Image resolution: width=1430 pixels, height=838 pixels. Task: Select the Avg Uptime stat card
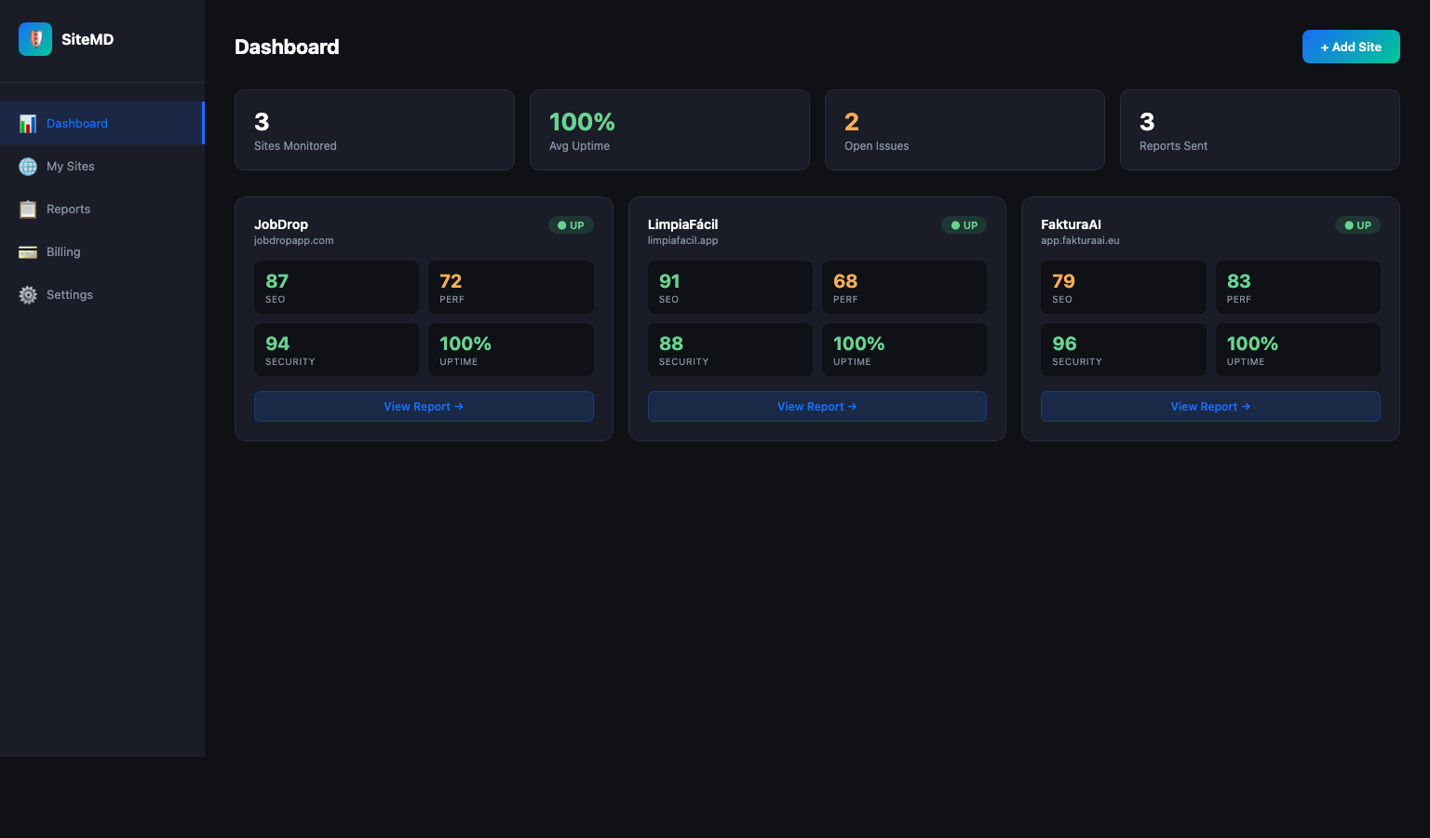[669, 129]
